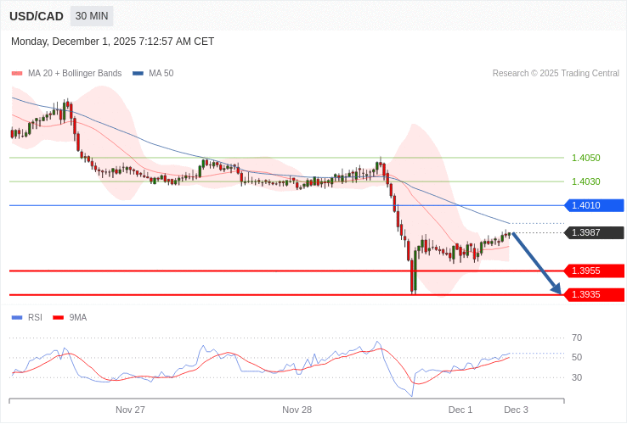Click the USD/CAD pair title
The image size is (627, 424).
point(37,16)
